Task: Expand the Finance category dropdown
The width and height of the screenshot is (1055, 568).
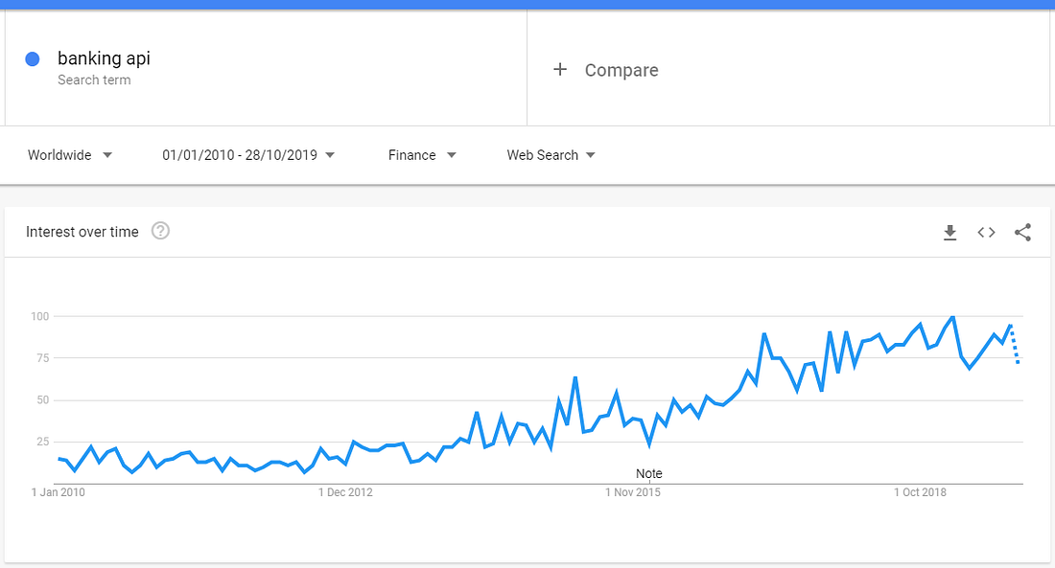Action: pyautogui.click(x=422, y=155)
